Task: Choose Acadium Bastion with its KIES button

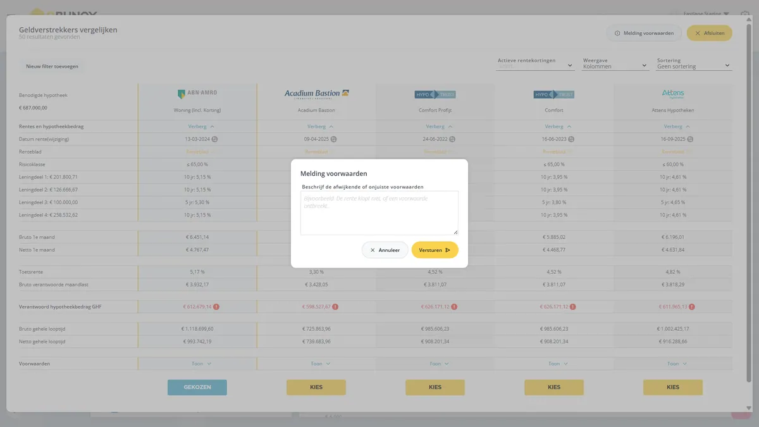Action: click(316, 387)
